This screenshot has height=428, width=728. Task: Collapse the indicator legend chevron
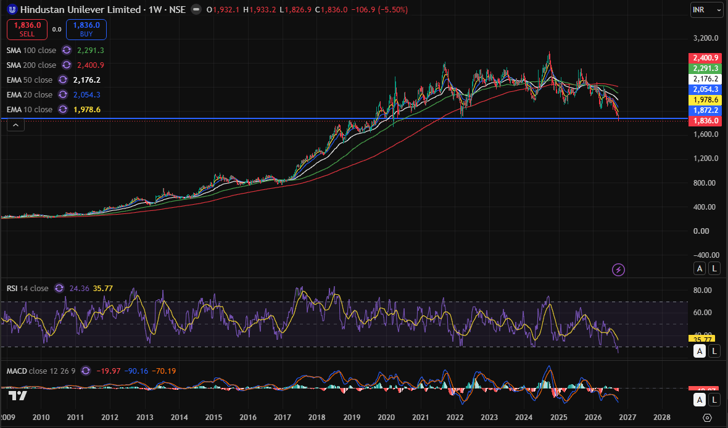click(15, 125)
